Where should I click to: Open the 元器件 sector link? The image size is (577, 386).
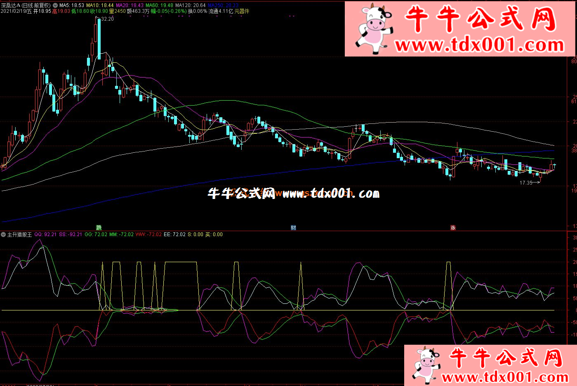pyautogui.click(x=242, y=11)
